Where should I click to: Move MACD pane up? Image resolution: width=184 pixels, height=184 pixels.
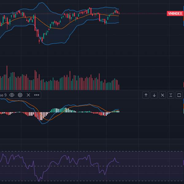point(146,95)
